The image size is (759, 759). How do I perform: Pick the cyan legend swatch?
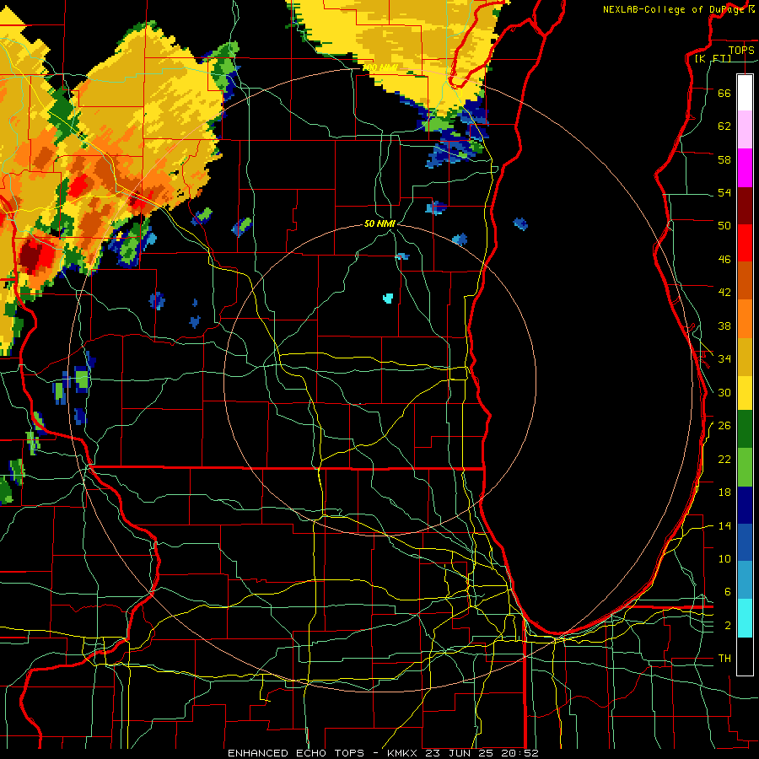[745, 618]
